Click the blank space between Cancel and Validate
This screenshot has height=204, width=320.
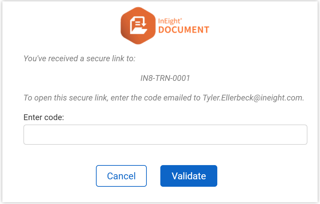(154, 176)
